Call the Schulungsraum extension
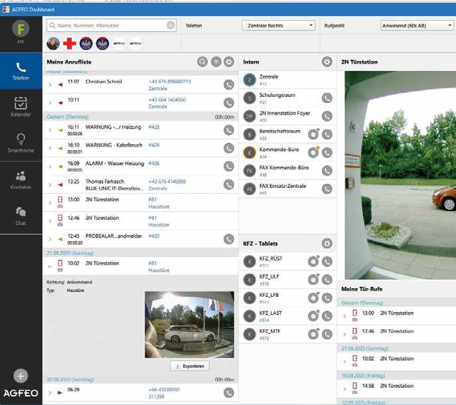 pos(327,98)
